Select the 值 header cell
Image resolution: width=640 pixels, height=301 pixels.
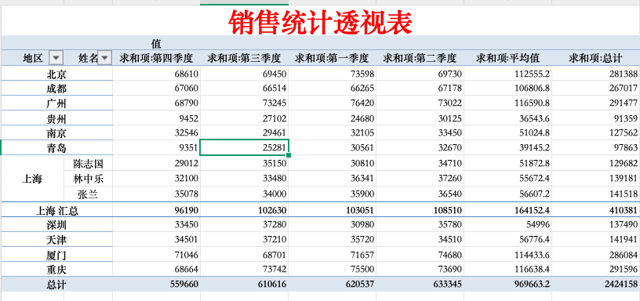coord(156,43)
